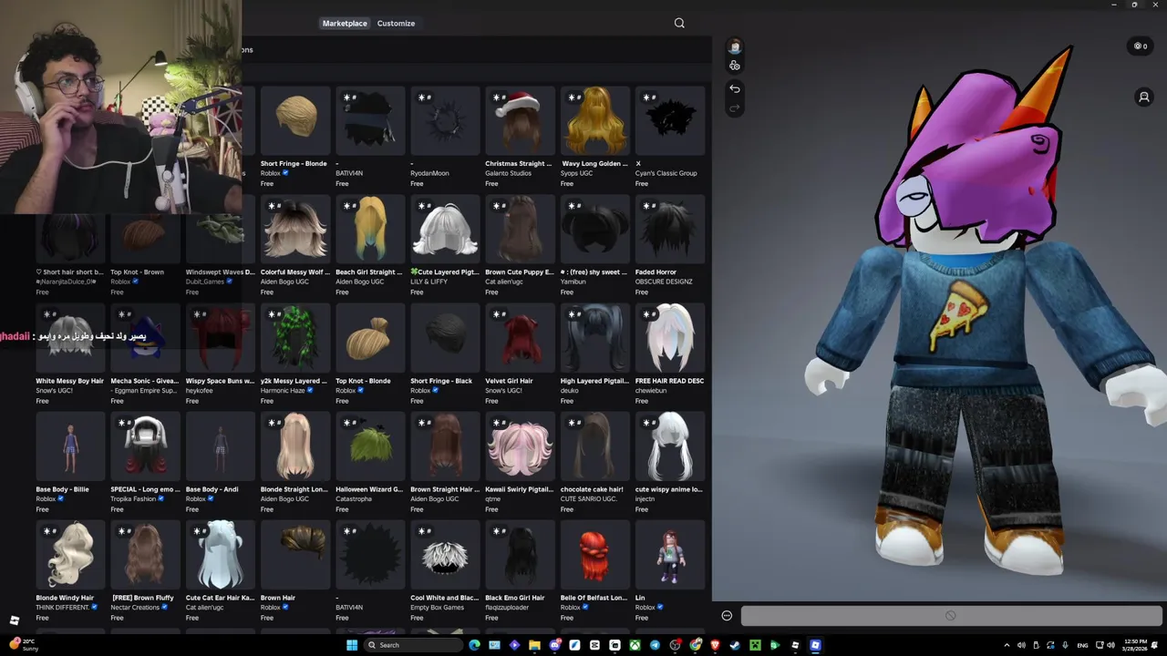1167x656 pixels.
Task: Open the Roblox taskbar icon
Action: click(x=815, y=645)
